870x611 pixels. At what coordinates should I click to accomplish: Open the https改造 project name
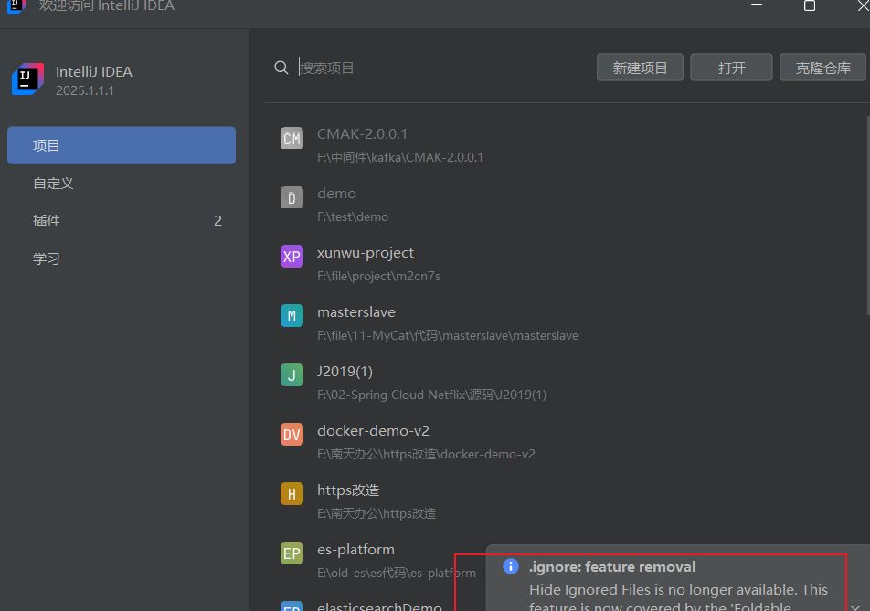click(x=348, y=490)
